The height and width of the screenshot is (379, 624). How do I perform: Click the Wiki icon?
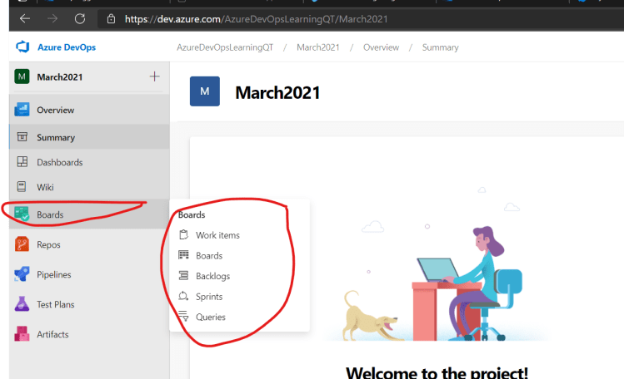point(22,186)
